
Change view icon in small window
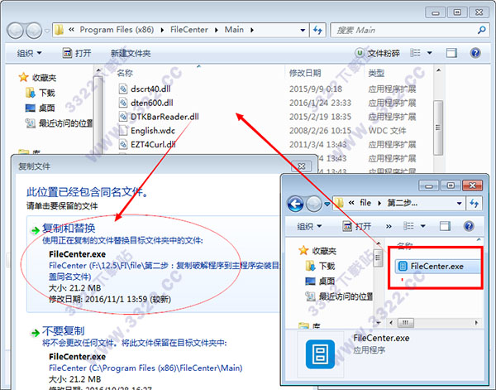tap(408, 226)
